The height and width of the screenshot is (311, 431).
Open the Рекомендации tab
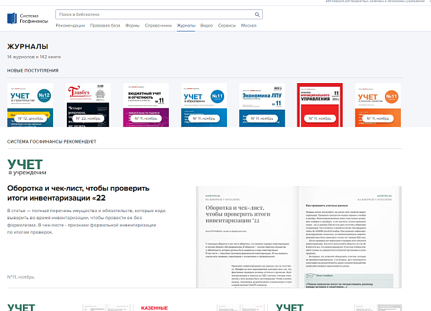click(70, 25)
